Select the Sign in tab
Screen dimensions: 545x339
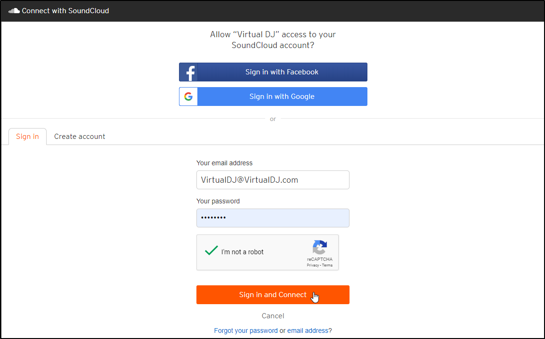pos(27,136)
